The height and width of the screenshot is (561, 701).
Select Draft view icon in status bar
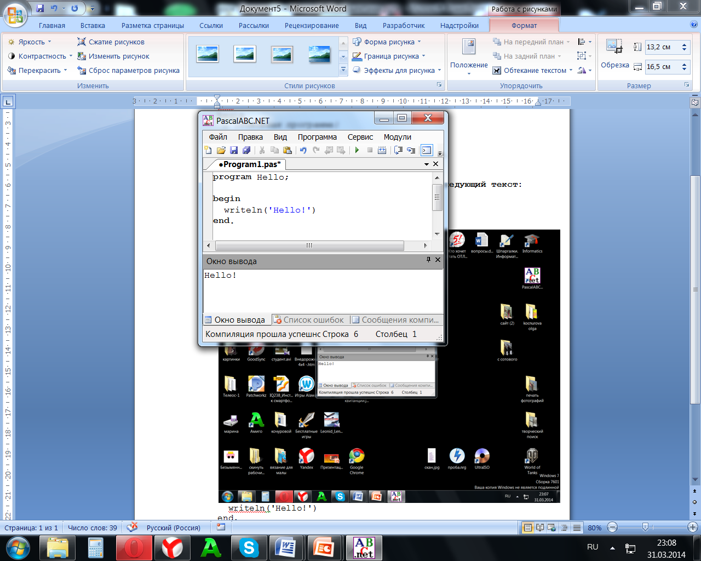tap(577, 528)
